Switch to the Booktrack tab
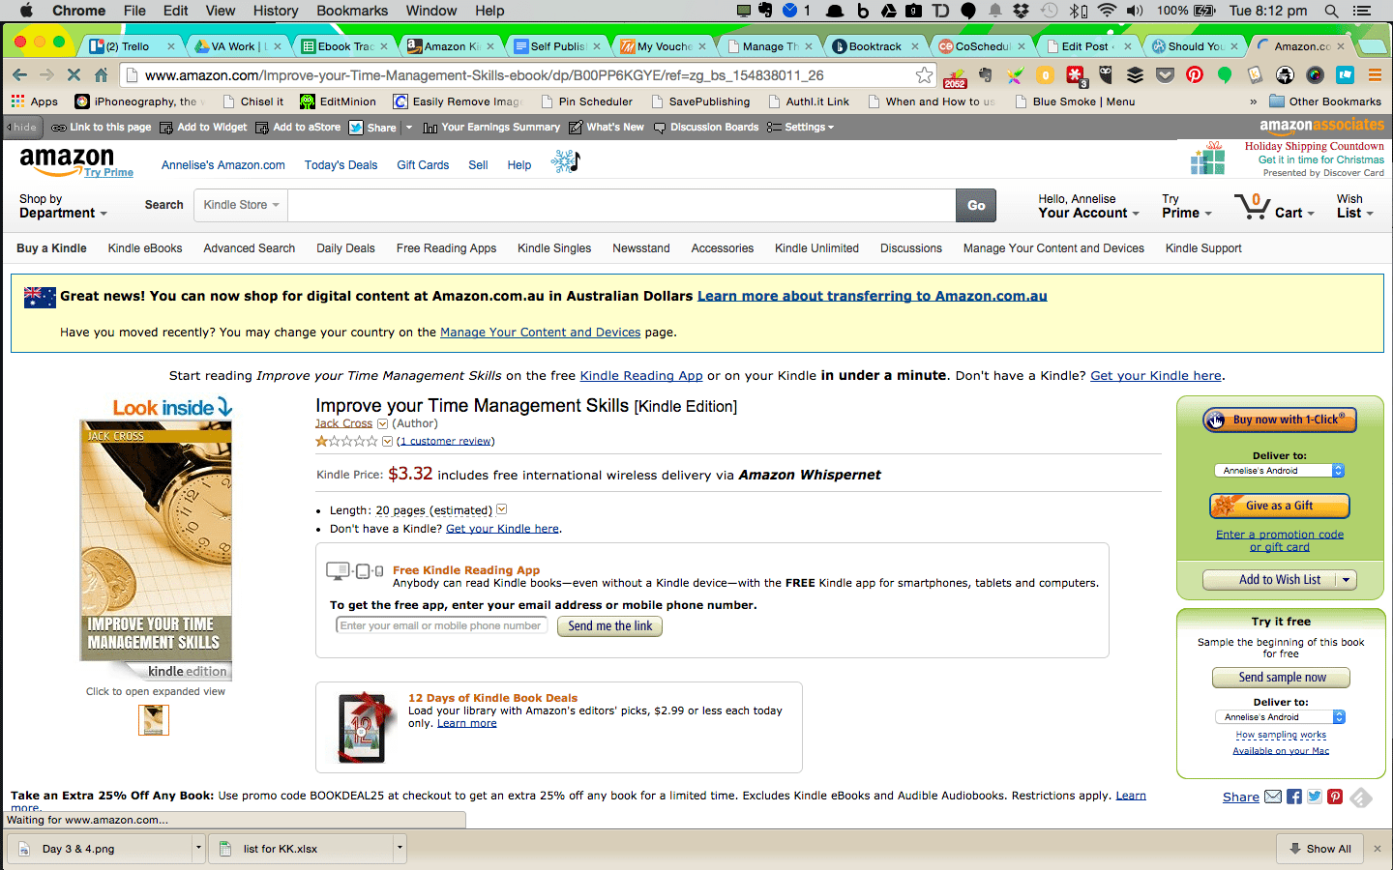Viewport: 1393px width, 870px height. (875, 46)
